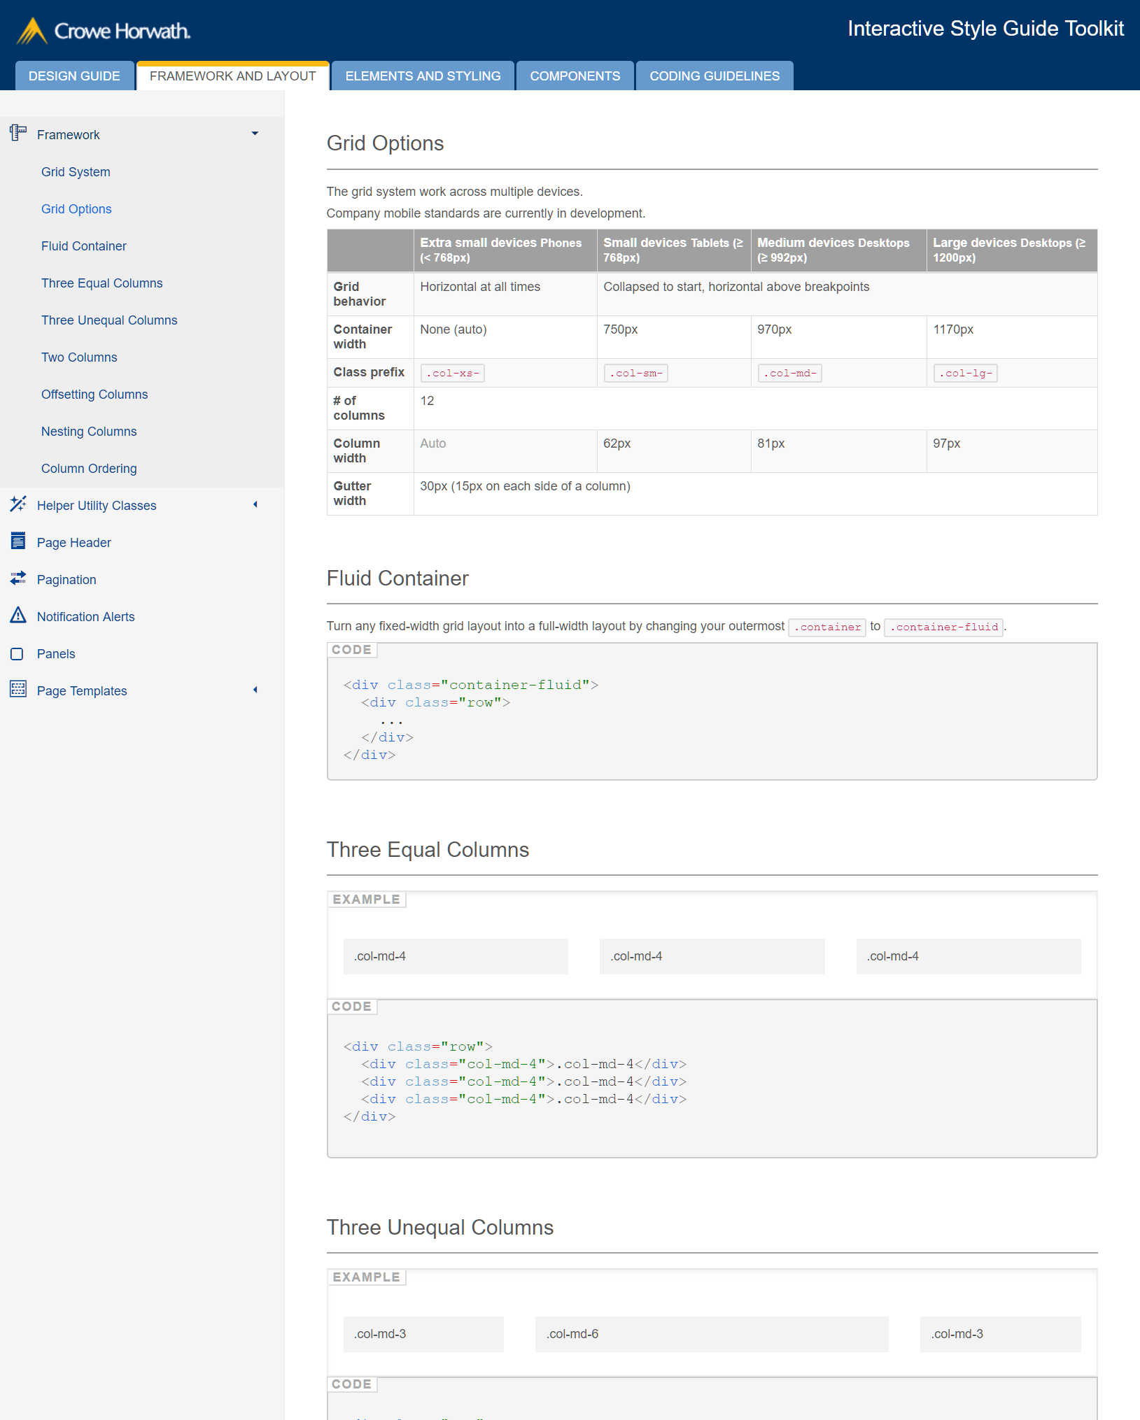The height and width of the screenshot is (1420, 1140).
Task: Navigate to Nesting Columns link
Action: 89,432
